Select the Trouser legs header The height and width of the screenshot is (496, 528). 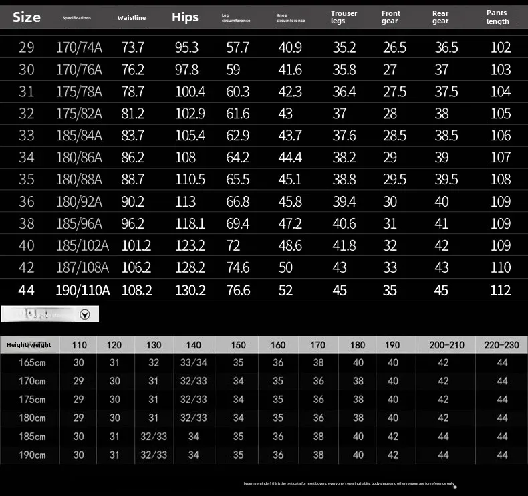pos(344,17)
